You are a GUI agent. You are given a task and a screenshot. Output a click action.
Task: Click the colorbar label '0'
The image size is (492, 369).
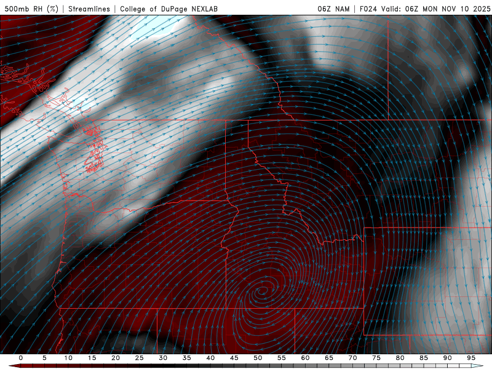21,358
